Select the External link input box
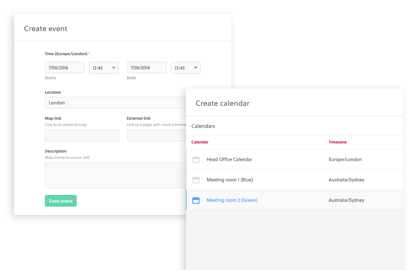Image resolution: width=417 pixels, height=270 pixels. coord(156,136)
